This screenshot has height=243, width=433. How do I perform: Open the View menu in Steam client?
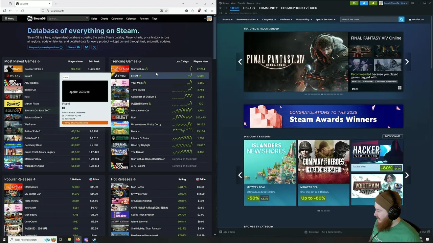point(233,3)
